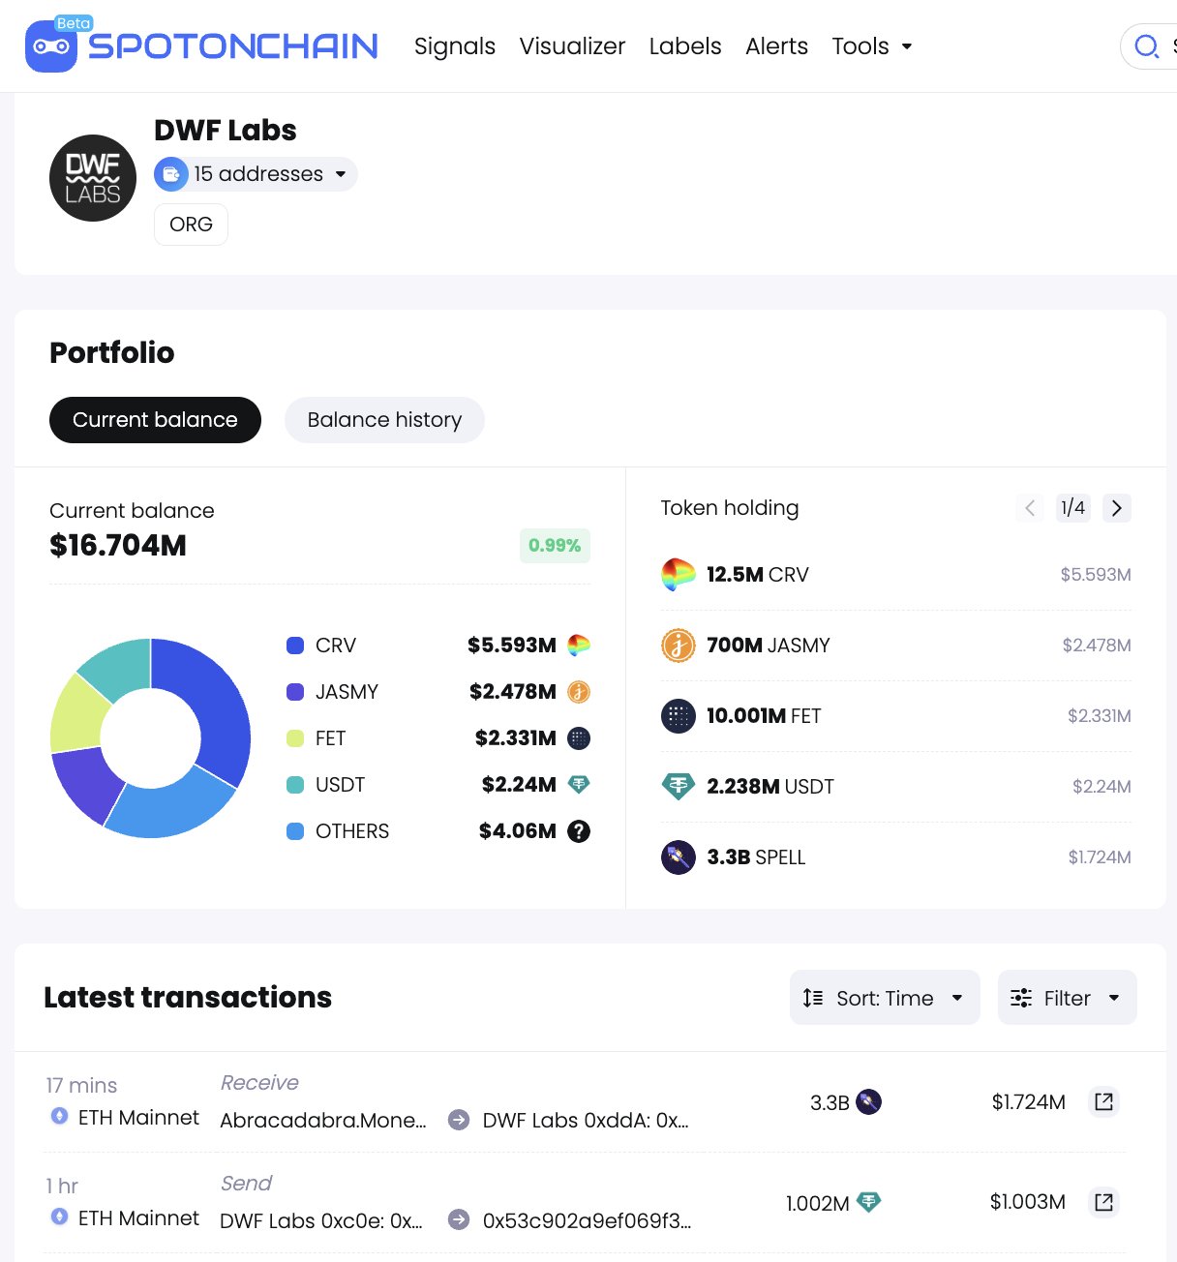Click the JASMY token icon in holdings
This screenshot has height=1262, width=1177.
678,646
